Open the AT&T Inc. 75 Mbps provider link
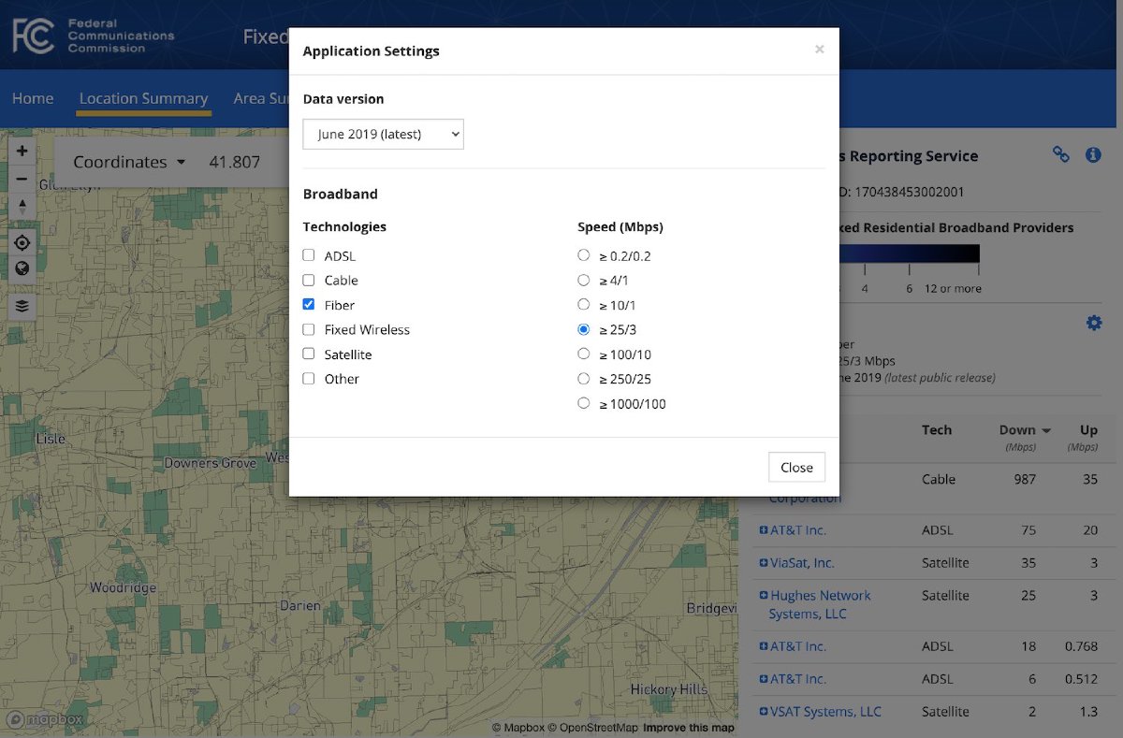This screenshot has height=738, width=1123. (x=798, y=530)
